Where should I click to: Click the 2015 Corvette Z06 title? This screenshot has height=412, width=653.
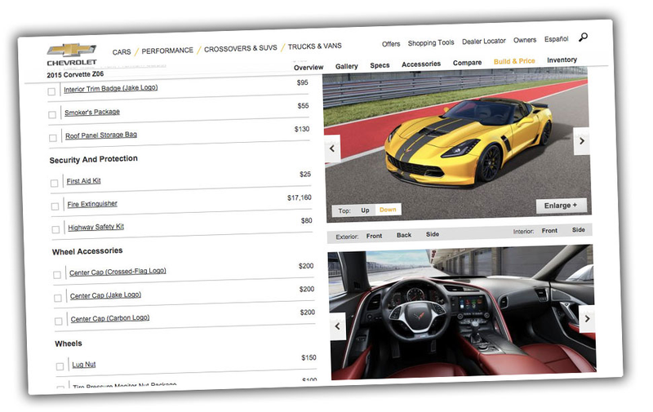[x=75, y=74]
